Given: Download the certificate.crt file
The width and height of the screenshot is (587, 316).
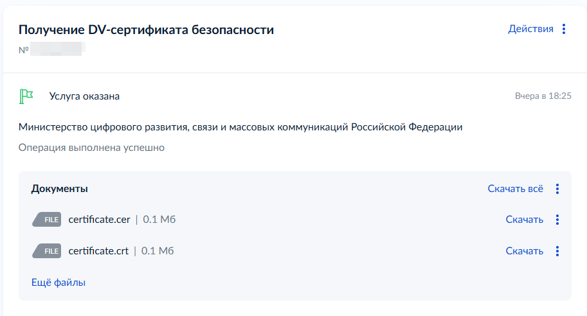Looking at the screenshot, I should point(524,250).
